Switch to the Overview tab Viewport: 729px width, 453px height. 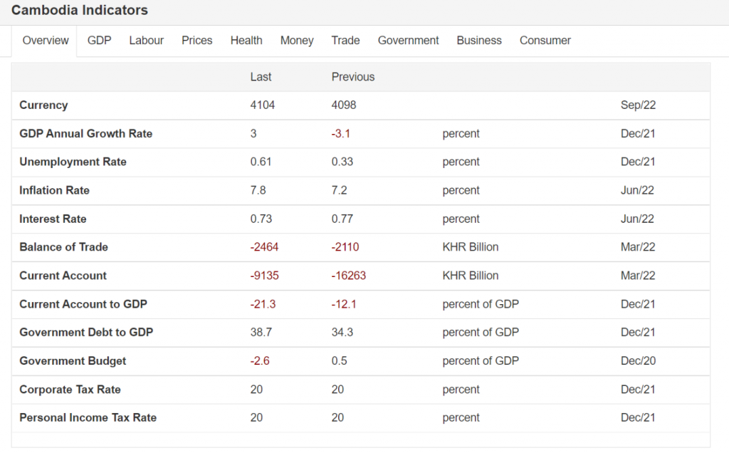[x=46, y=41]
